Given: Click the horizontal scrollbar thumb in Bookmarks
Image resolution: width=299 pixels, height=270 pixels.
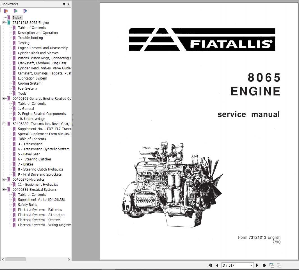Looking at the screenshot, I should pyautogui.click(x=15, y=259).
